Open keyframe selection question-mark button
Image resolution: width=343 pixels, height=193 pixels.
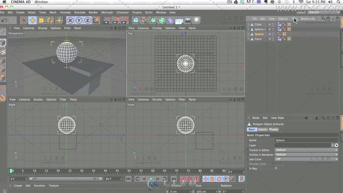(x=196, y=179)
